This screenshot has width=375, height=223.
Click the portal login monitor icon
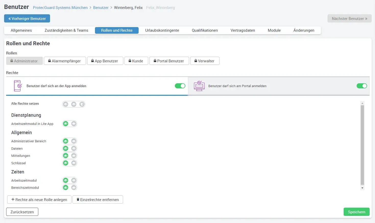199,86
